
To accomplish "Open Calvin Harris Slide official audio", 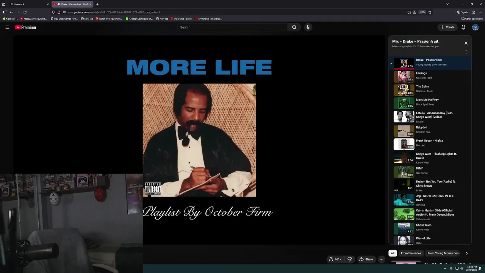I will (x=430, y=214).
